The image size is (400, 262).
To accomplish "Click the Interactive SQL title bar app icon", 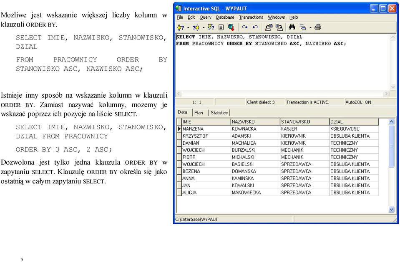I will (x=179, y=8).
